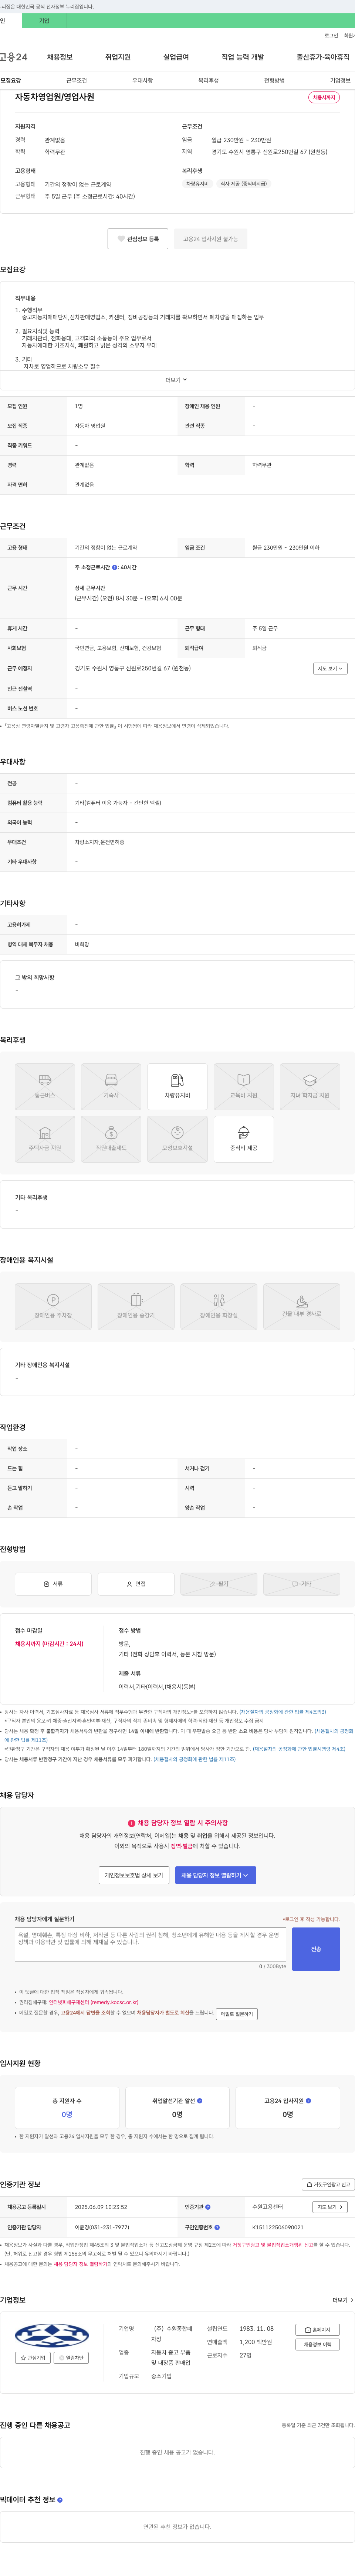Click the 회원가입 link
The image size is (355, 2576).
[x=349, y=36]
